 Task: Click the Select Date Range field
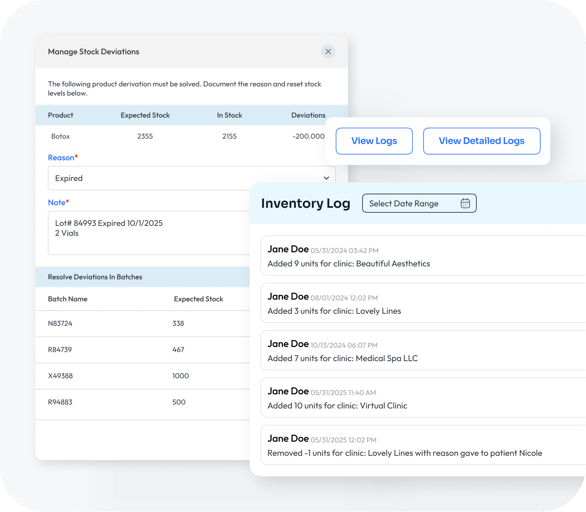point(410,204)
